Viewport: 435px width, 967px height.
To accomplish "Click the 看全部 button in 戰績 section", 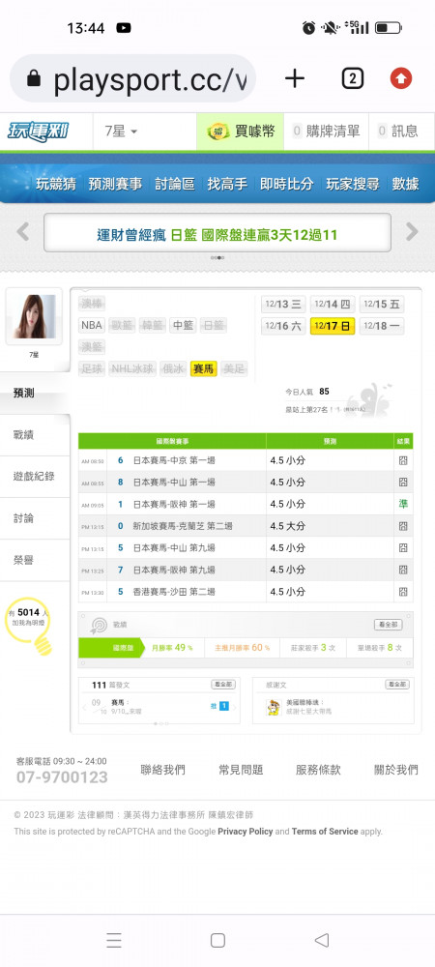I will point(389,625).
